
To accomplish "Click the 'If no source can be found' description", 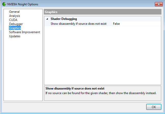I will pyautogui.click(x=101, y=93).
